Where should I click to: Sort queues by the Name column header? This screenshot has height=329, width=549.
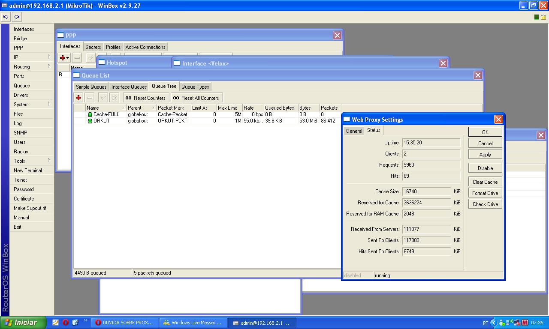coord(106,108)
